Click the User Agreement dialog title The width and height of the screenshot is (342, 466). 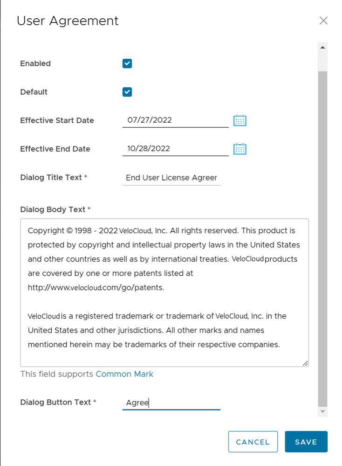point(68,21)
